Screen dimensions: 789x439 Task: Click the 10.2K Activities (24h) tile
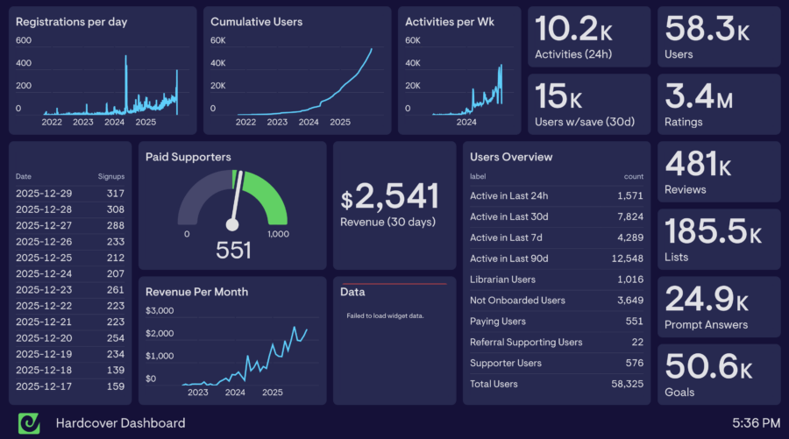tap(588, 37)
